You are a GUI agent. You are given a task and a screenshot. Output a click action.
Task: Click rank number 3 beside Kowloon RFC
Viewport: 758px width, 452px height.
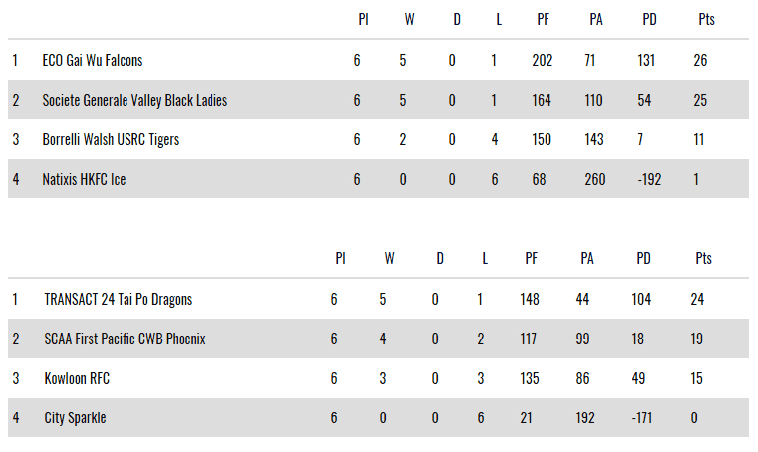click(15, 378)
